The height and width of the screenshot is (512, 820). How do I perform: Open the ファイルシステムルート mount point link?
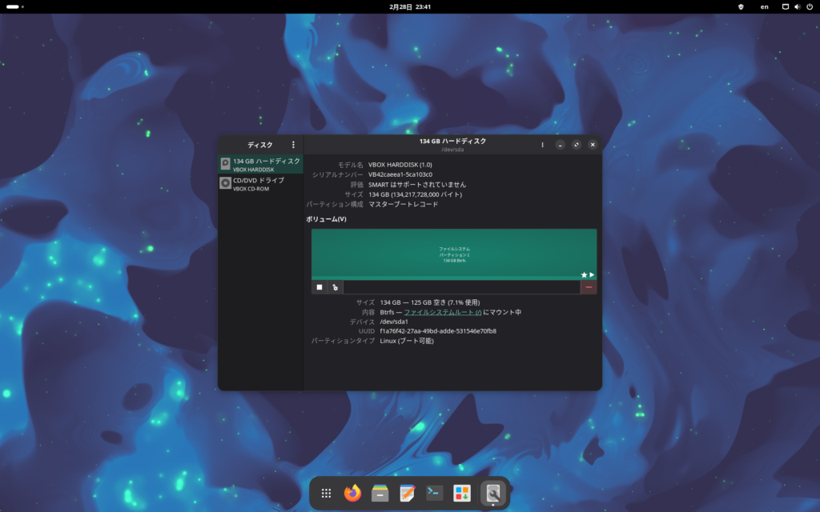click(x=442, y=312)
